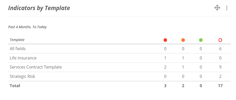Select the Strategic Risk template row
This screenshot has height=100, width=236.
pos(119,77)
